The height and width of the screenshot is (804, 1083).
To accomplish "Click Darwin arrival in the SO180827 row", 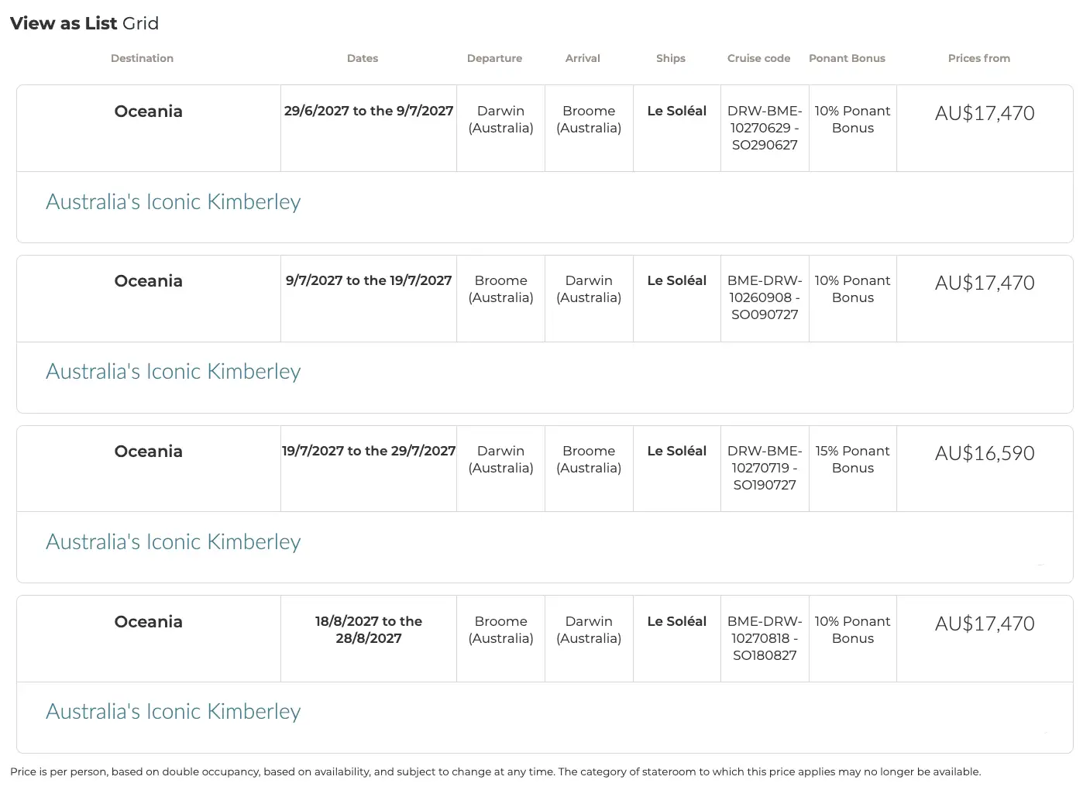I will 589,630.
